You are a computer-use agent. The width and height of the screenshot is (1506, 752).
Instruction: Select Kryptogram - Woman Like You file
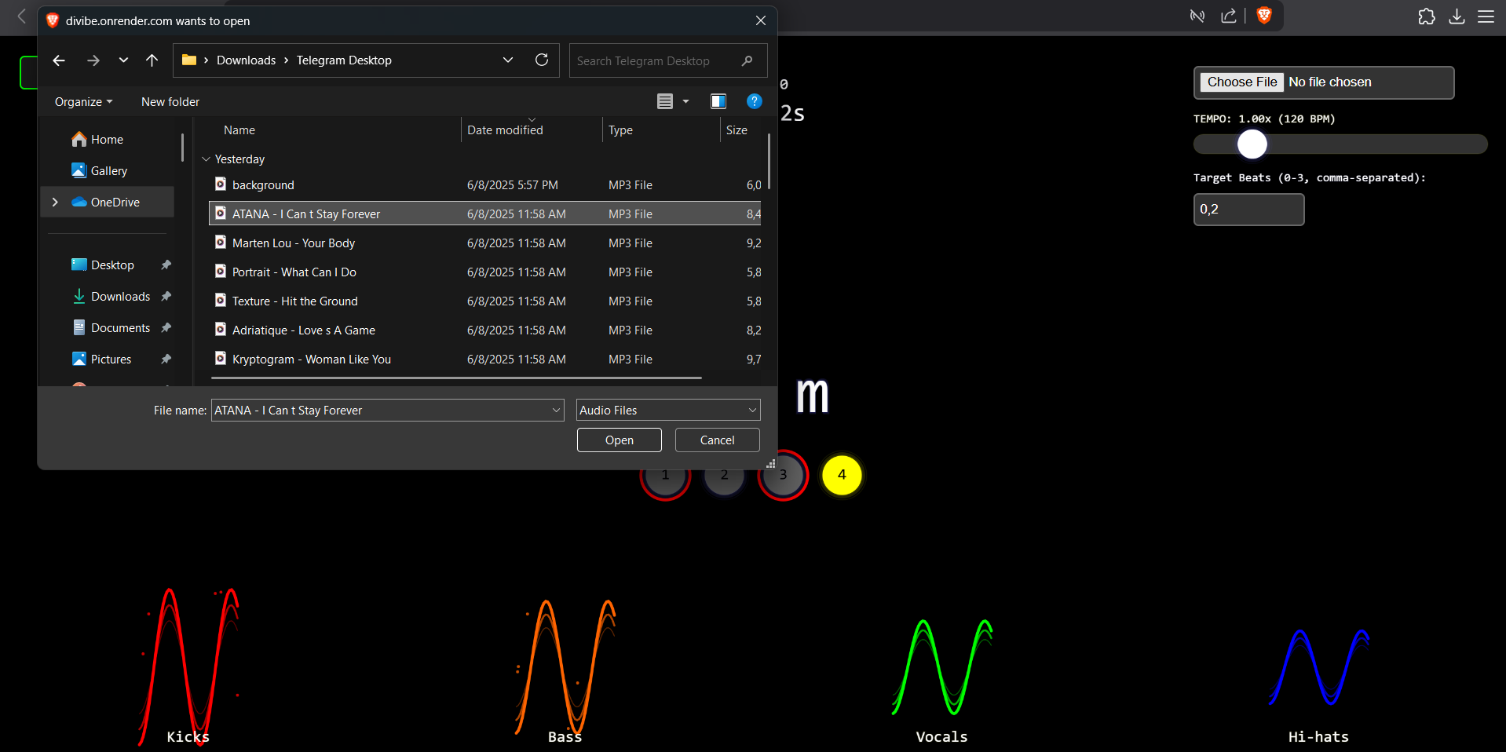(485, 360)
